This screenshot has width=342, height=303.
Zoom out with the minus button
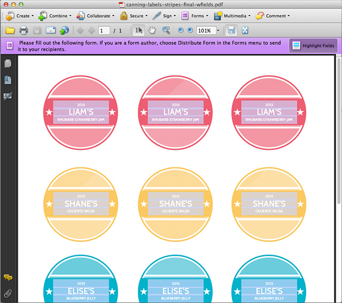pos(181,30)
